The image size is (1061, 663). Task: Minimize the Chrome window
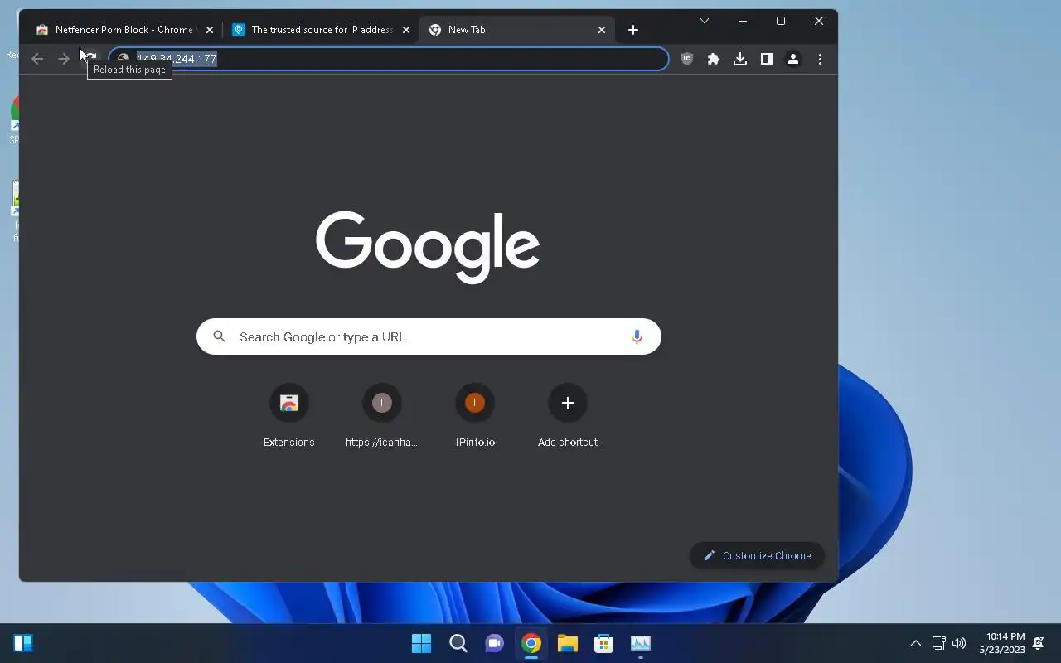point(743,21)
